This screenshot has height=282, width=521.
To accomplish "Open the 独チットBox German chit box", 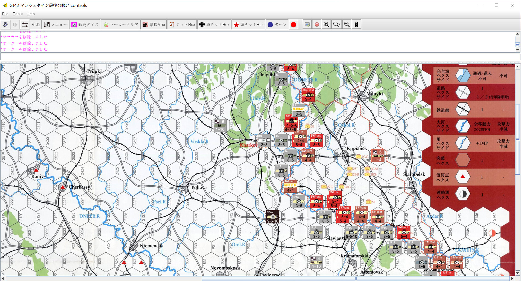I will pos(214,25).
